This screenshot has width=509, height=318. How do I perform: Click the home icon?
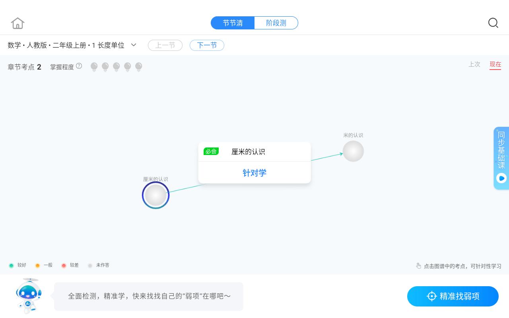(17, 23)
